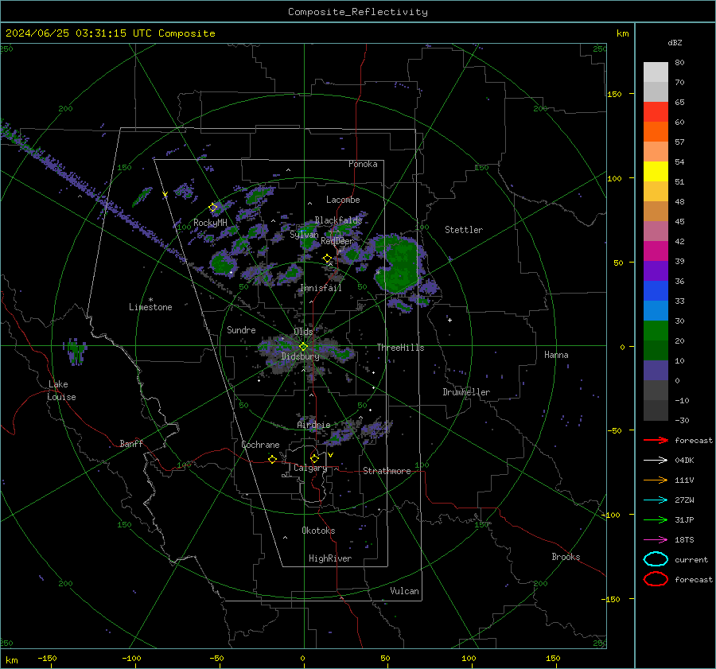Click the white plus marker west of Hanna
The height and width of the screenshot is (669, 716).
[x=449, y=320]
